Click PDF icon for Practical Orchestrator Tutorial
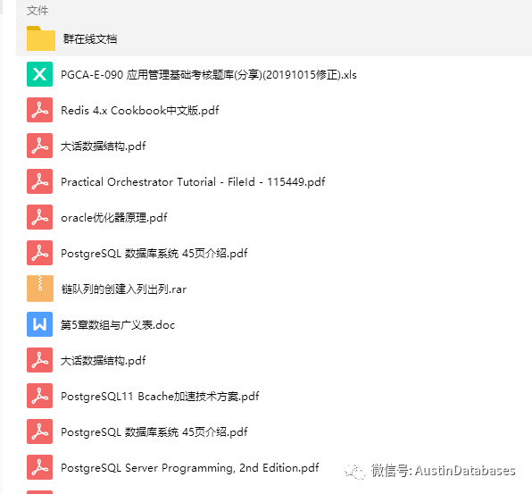 click(x=39, y=181)
